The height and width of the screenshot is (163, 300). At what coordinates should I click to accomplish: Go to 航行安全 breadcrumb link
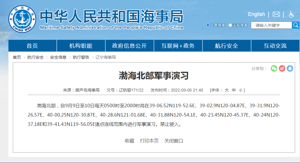35,57
